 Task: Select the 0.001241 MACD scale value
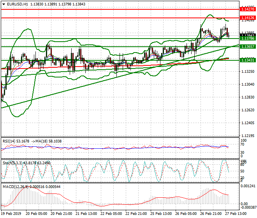click(x=248, y=186)
